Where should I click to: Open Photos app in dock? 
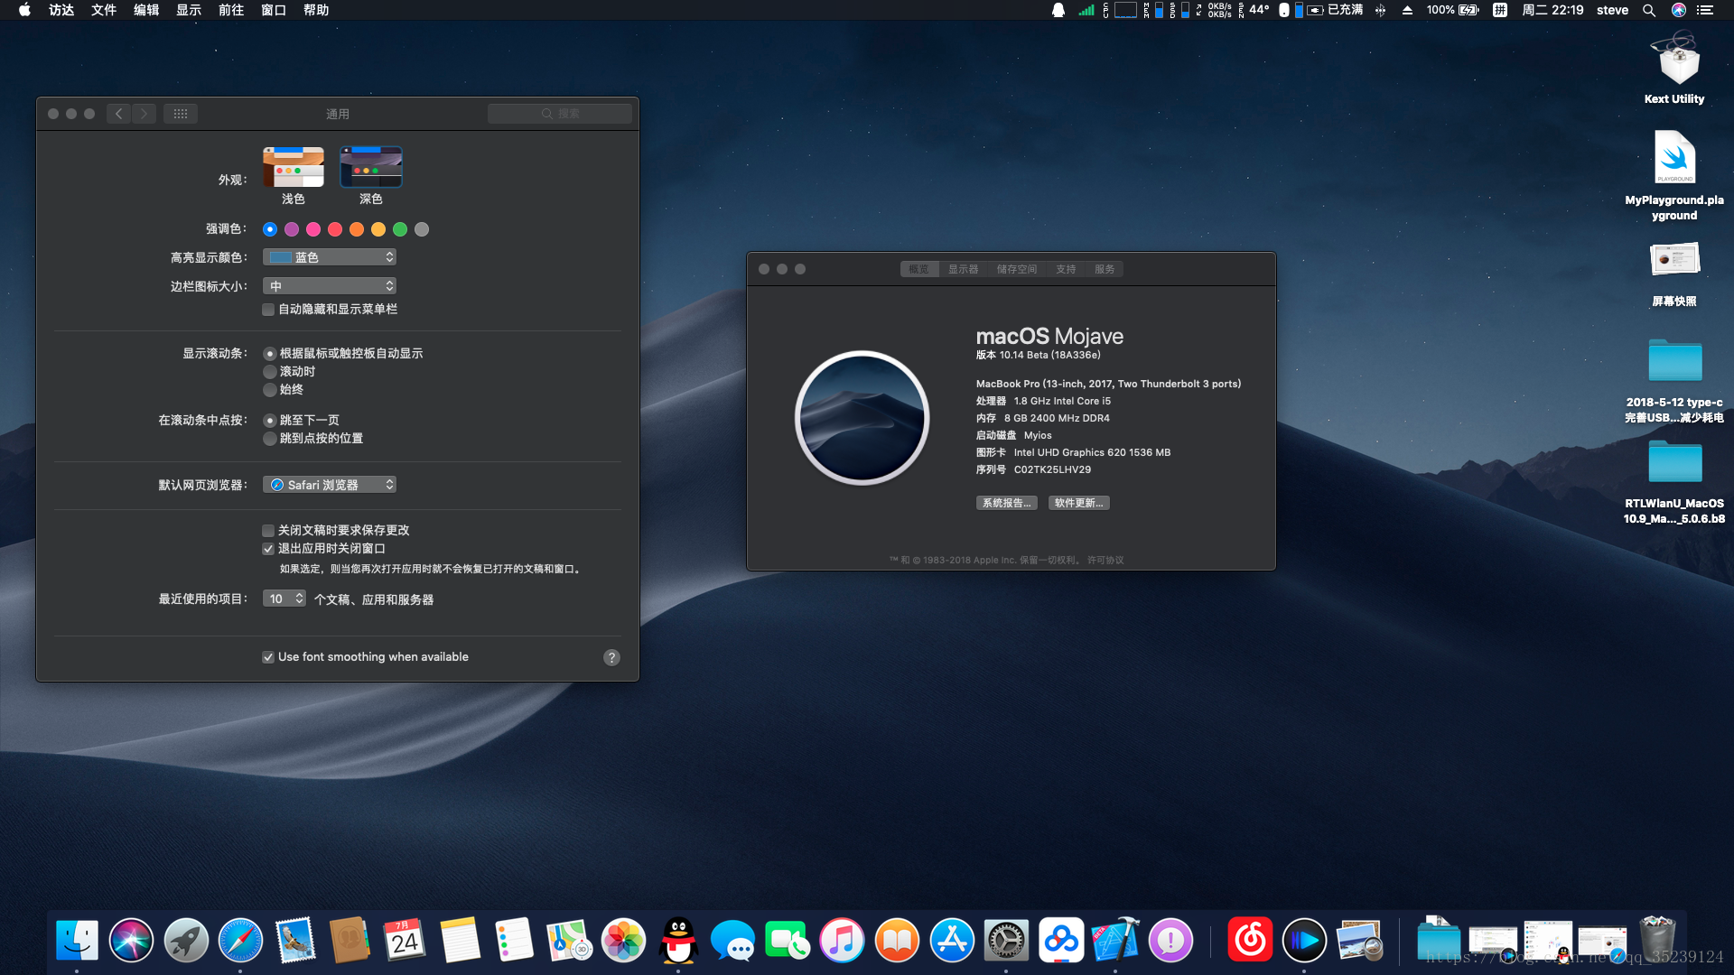coord(623,941)
